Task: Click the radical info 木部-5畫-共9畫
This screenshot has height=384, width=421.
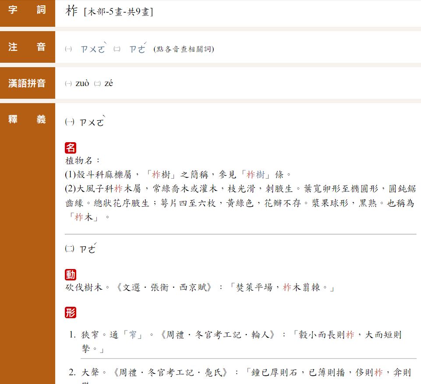Action: pyautogui.click(x=118, y=12)
